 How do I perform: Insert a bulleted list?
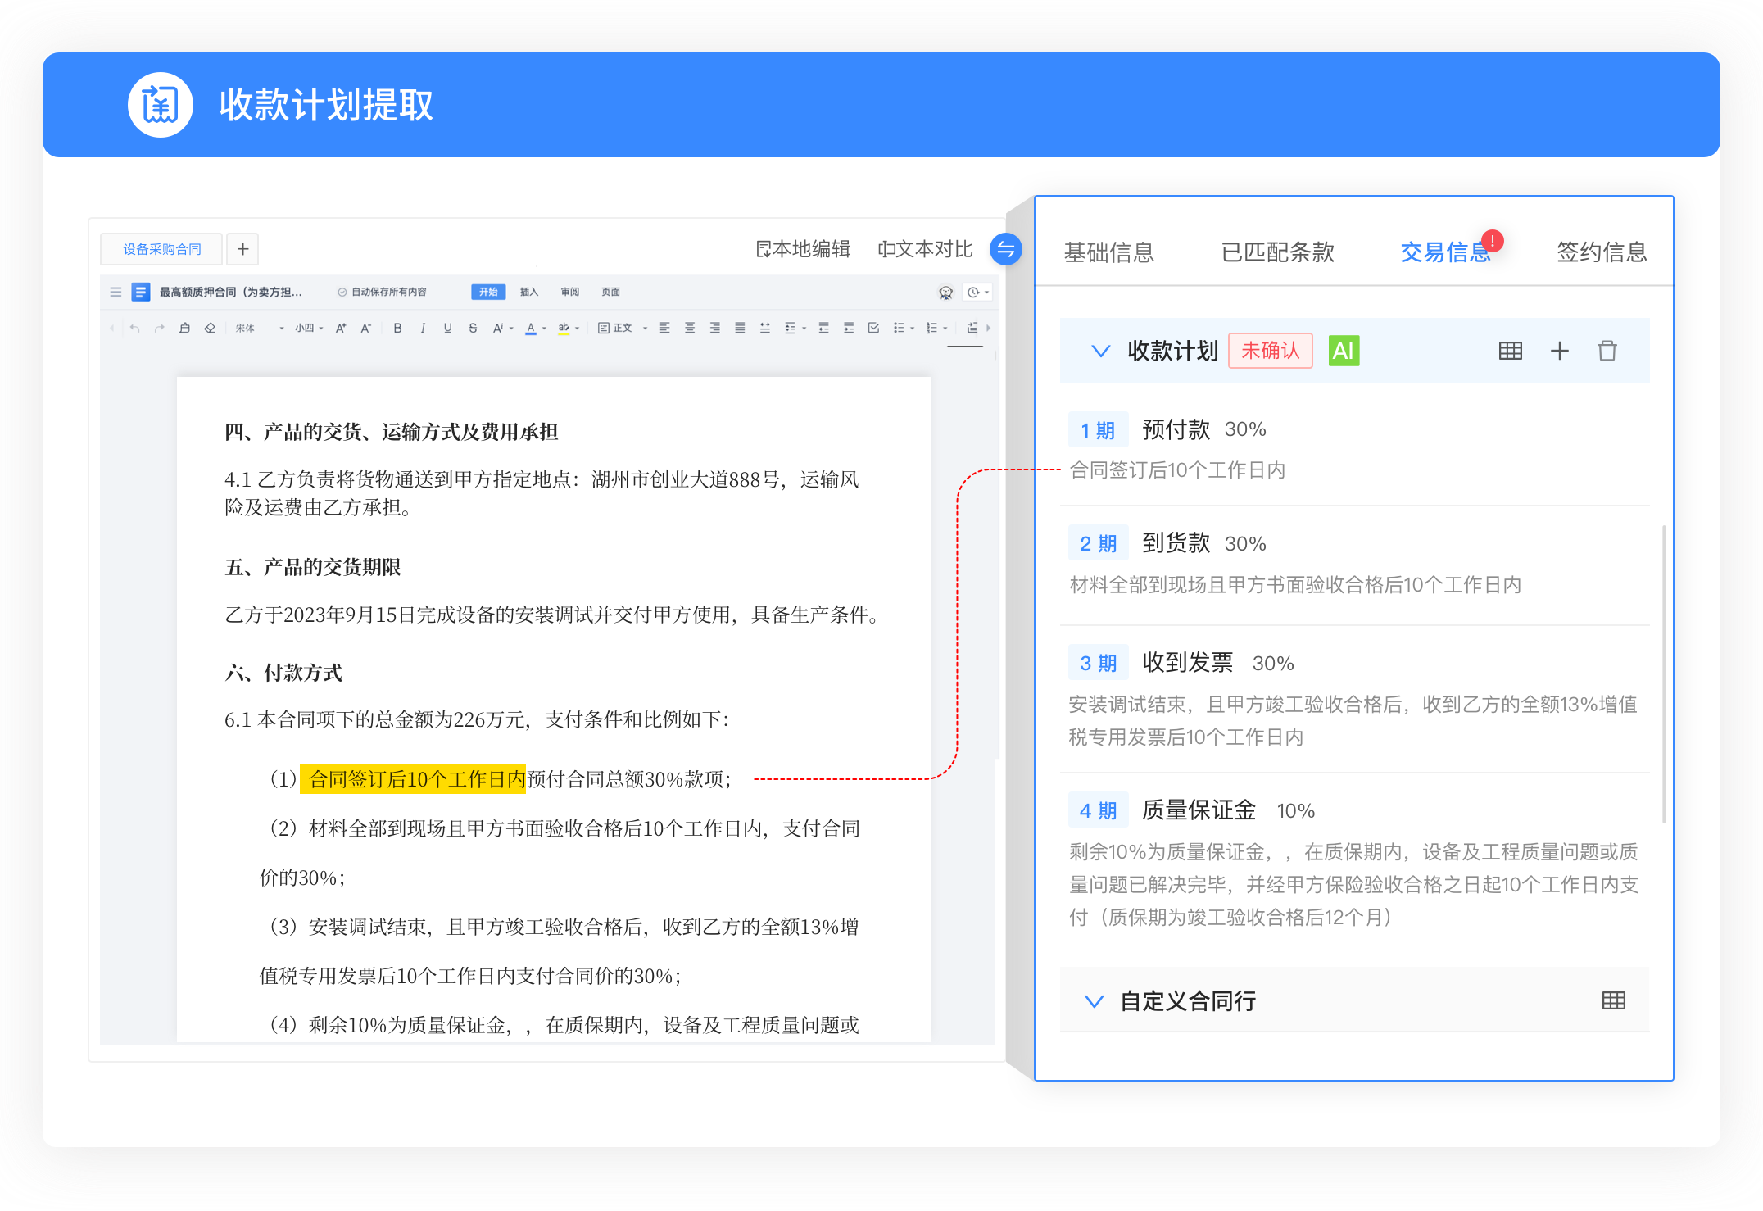click(x=899, y=328)
